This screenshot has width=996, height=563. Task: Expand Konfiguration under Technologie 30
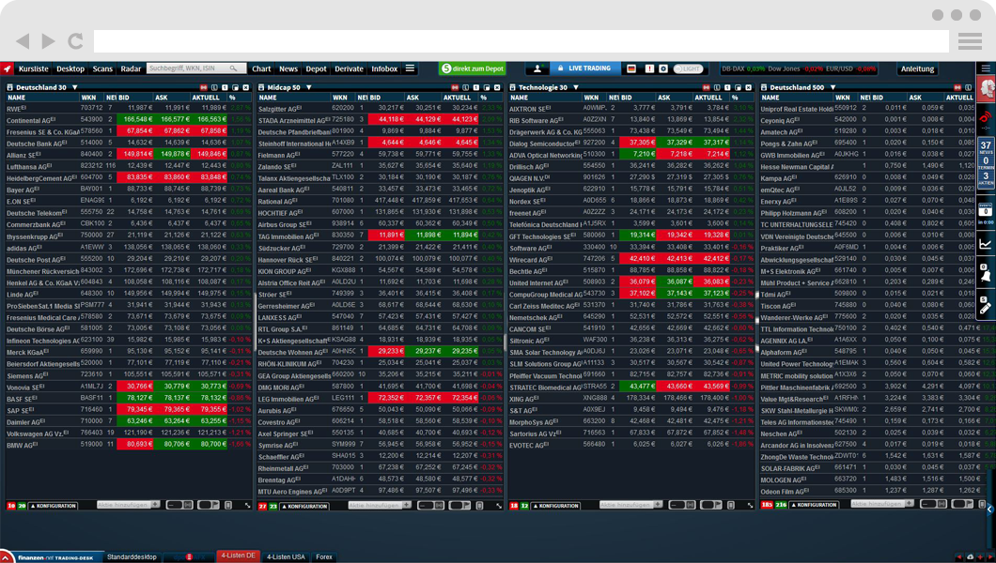556,506
